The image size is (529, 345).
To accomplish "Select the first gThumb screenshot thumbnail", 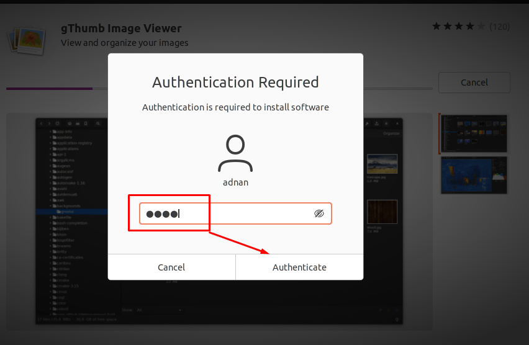I will point(474,133).
